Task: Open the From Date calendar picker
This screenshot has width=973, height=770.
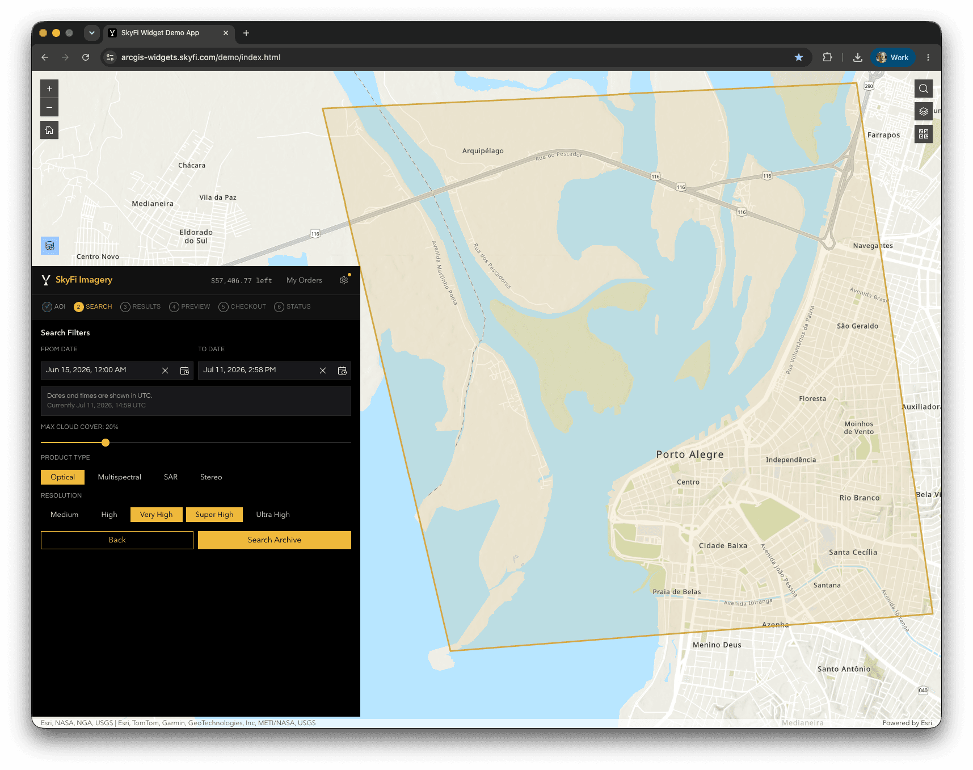Action: [x=184, y=371]
